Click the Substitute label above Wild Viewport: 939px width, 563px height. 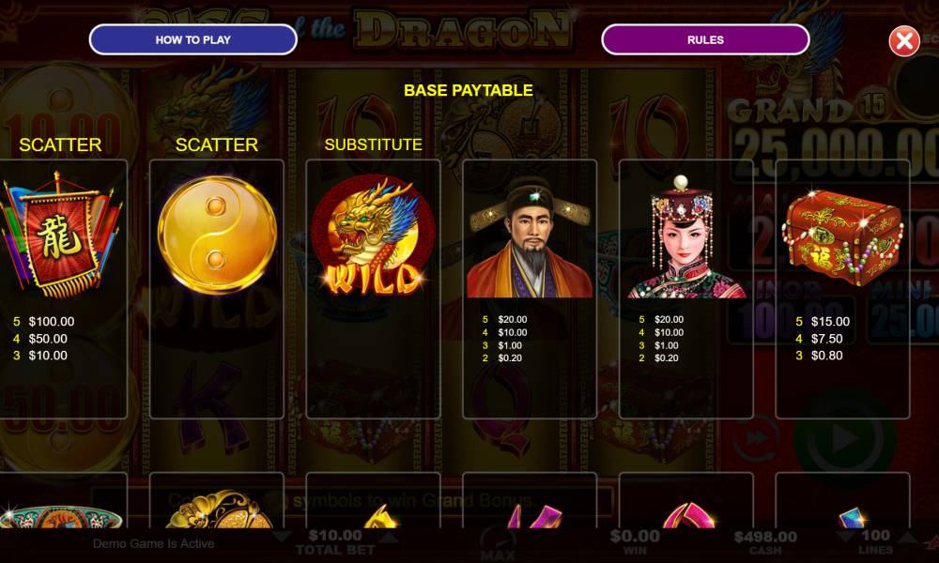click(373, 145)
